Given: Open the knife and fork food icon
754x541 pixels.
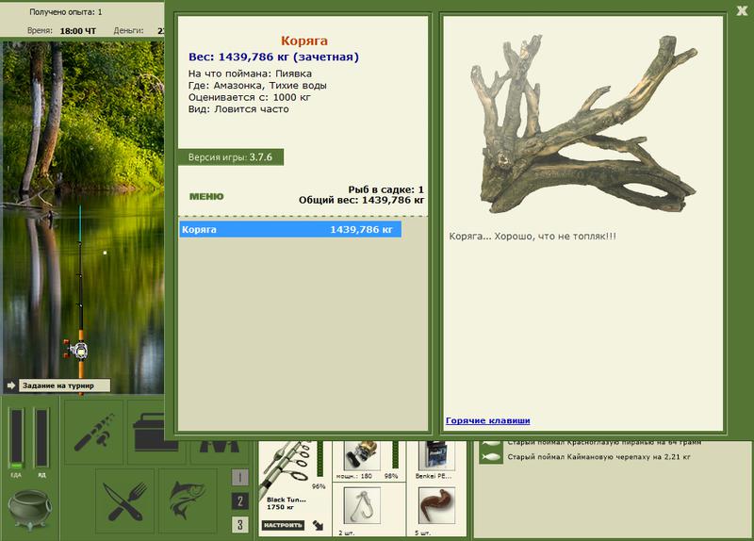Looking at the screenshot, I should click(x=125, y=501).
